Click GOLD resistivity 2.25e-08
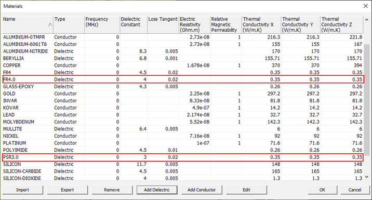 (200, 94)
